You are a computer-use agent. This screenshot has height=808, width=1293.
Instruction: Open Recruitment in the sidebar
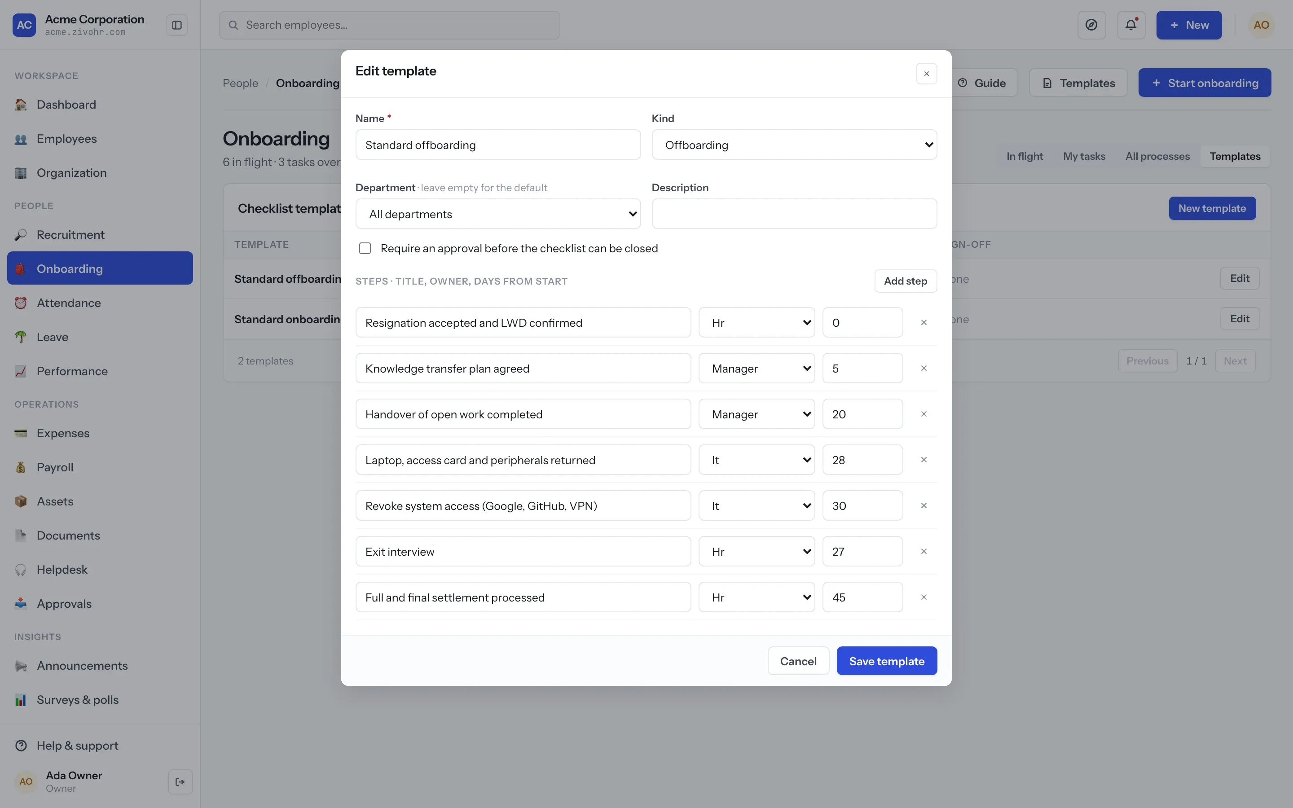click(x=100, y=235)
